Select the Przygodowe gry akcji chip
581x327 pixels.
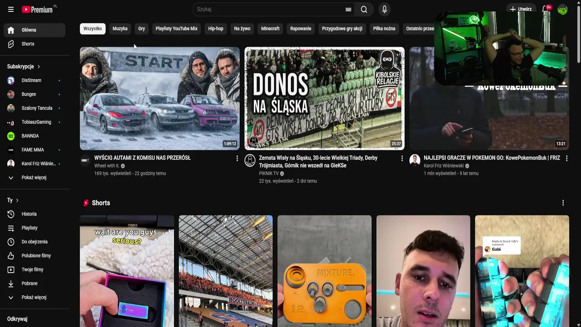(342, 29)
